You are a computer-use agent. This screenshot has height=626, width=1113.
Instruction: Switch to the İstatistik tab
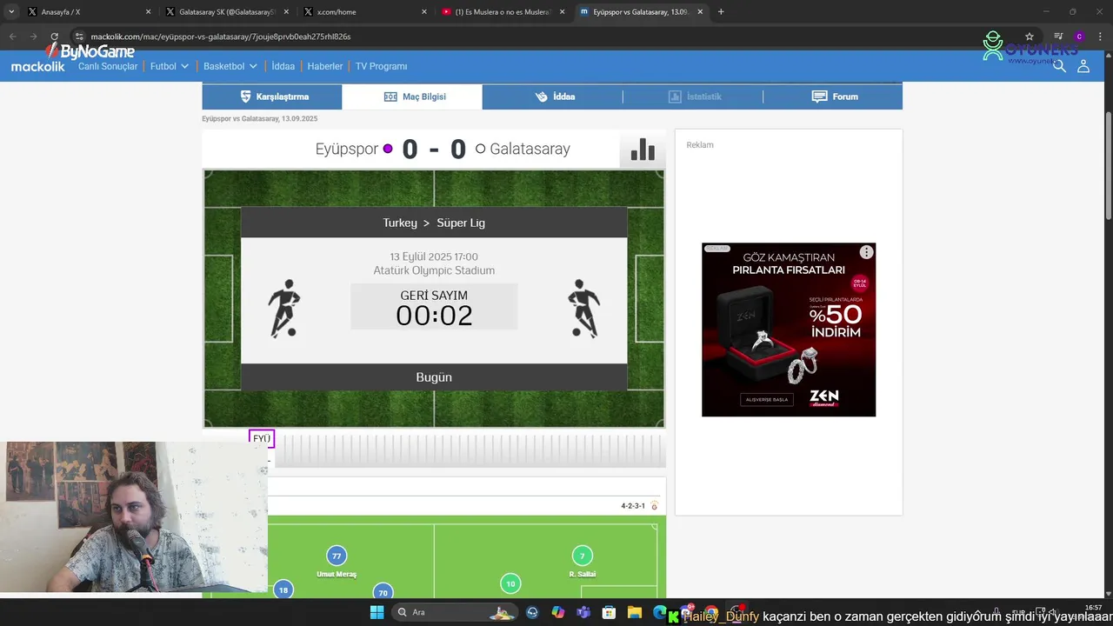693,97
